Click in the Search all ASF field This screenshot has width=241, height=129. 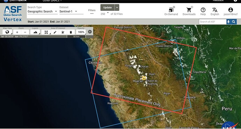point(213,22)
